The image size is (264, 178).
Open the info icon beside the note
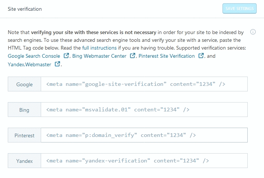point(253,32)
